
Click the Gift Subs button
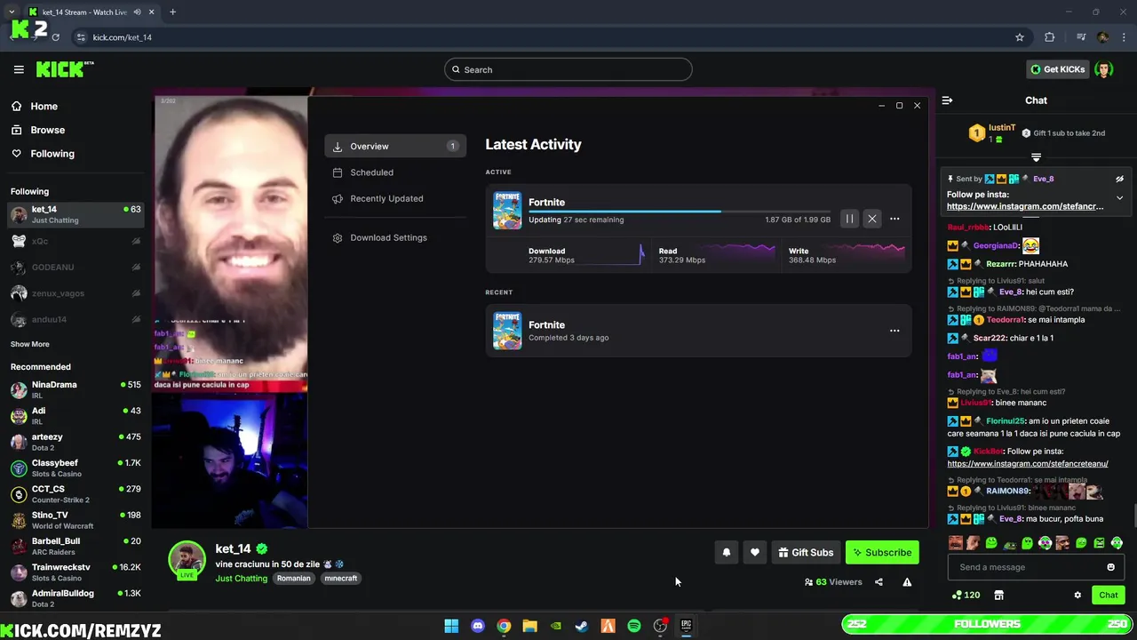point(806,552)
